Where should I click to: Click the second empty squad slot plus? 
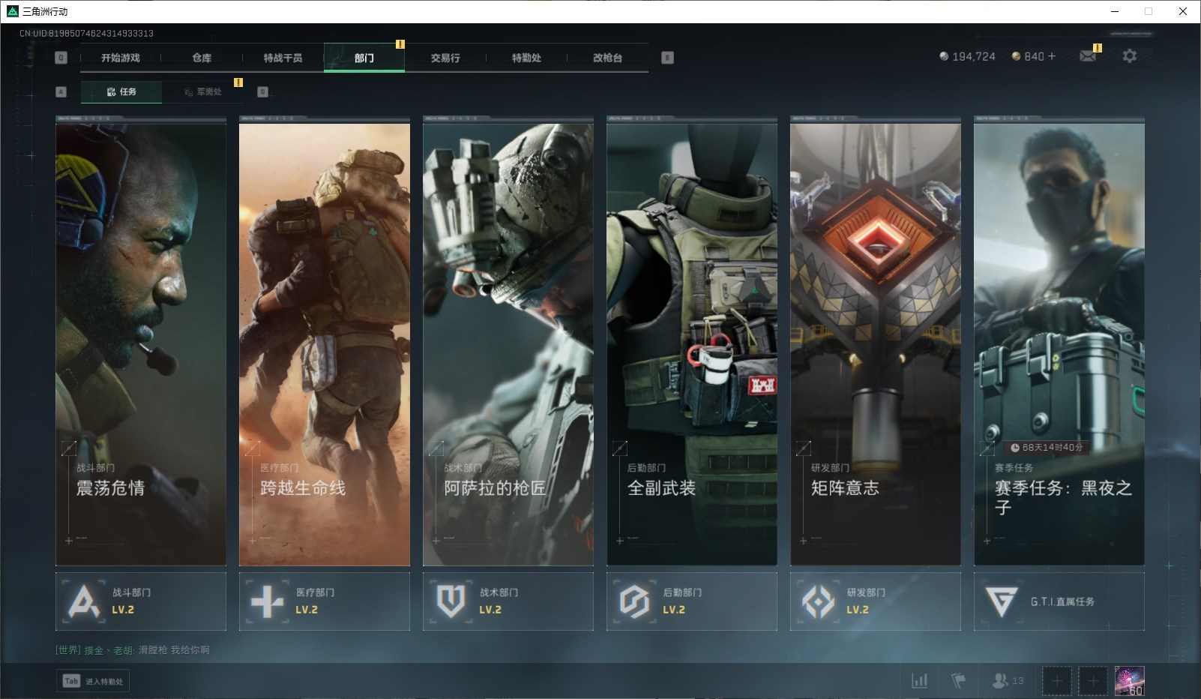pyautogui.click(x=1093, y=681)
